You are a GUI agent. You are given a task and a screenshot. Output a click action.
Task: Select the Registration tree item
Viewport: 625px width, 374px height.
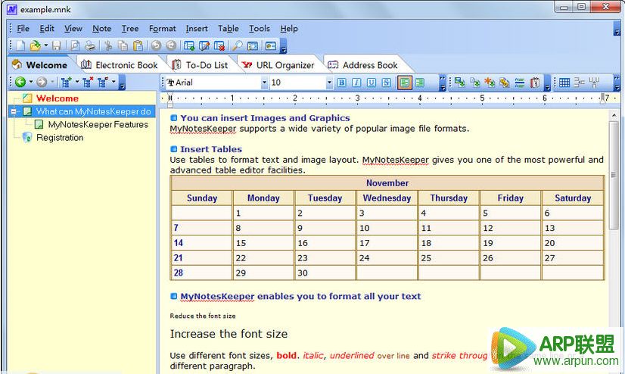coord(60,138)
